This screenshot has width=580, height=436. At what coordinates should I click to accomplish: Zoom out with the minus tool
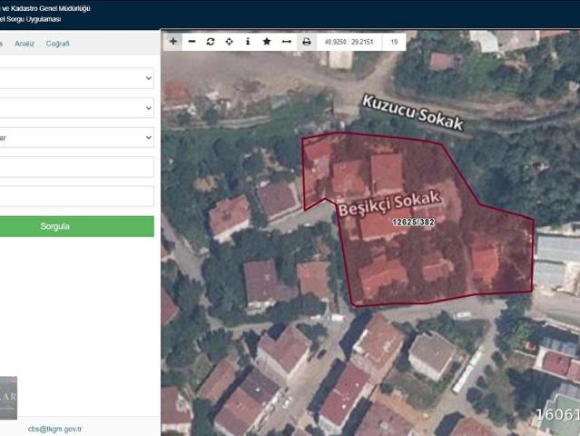click(x=192, y=42)
